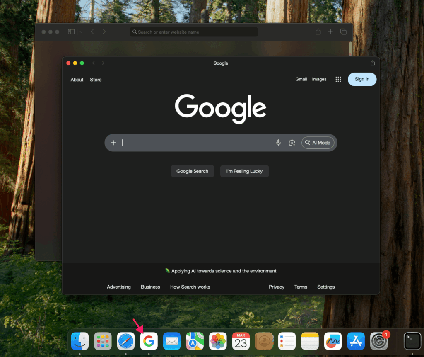Image resolution: width=424 pixels, height=357 pixels.
Task: Open Notes from the Dock
Action: tap(310, 341)
